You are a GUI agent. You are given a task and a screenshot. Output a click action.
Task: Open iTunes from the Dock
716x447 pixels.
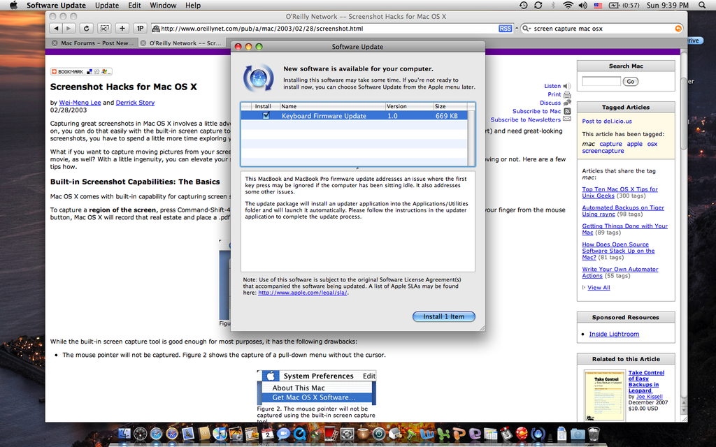(x=220, y=433)
